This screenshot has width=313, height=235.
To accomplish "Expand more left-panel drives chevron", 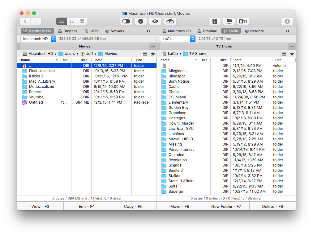I will pyautogui.click(x=148, y=31).
